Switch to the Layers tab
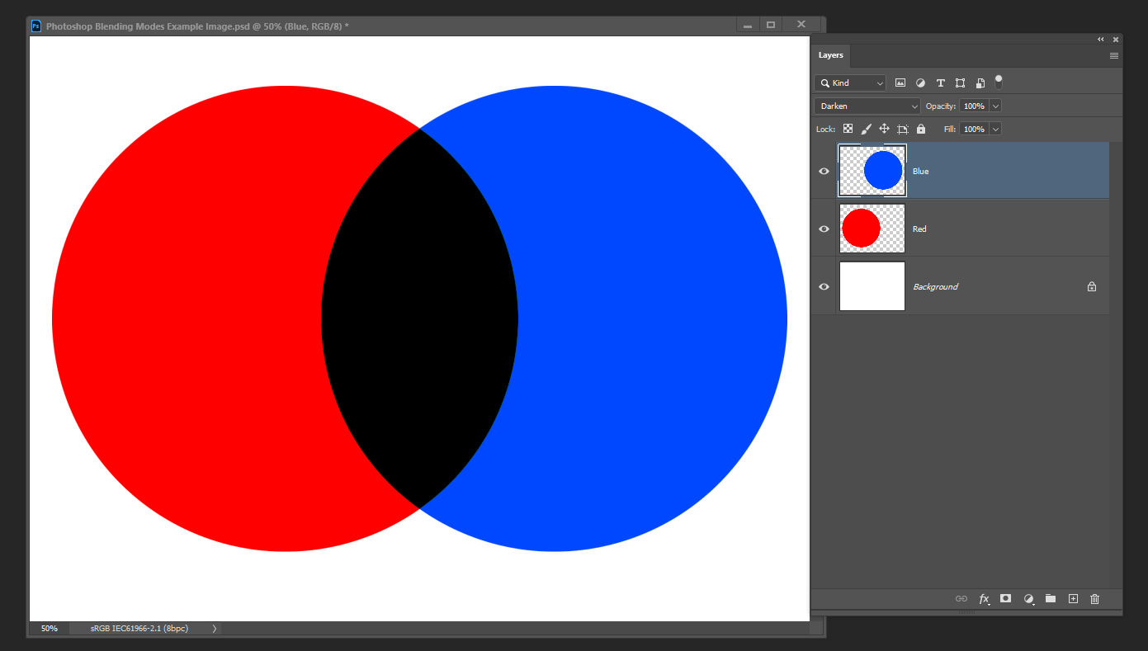The width and height of the screenshot is (1148, 651). pos(831,55)
